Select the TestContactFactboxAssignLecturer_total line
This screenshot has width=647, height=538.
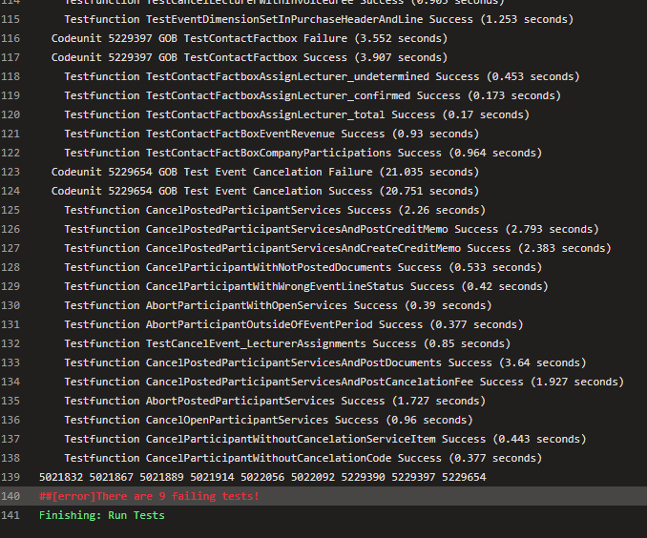tap(297, 114)
